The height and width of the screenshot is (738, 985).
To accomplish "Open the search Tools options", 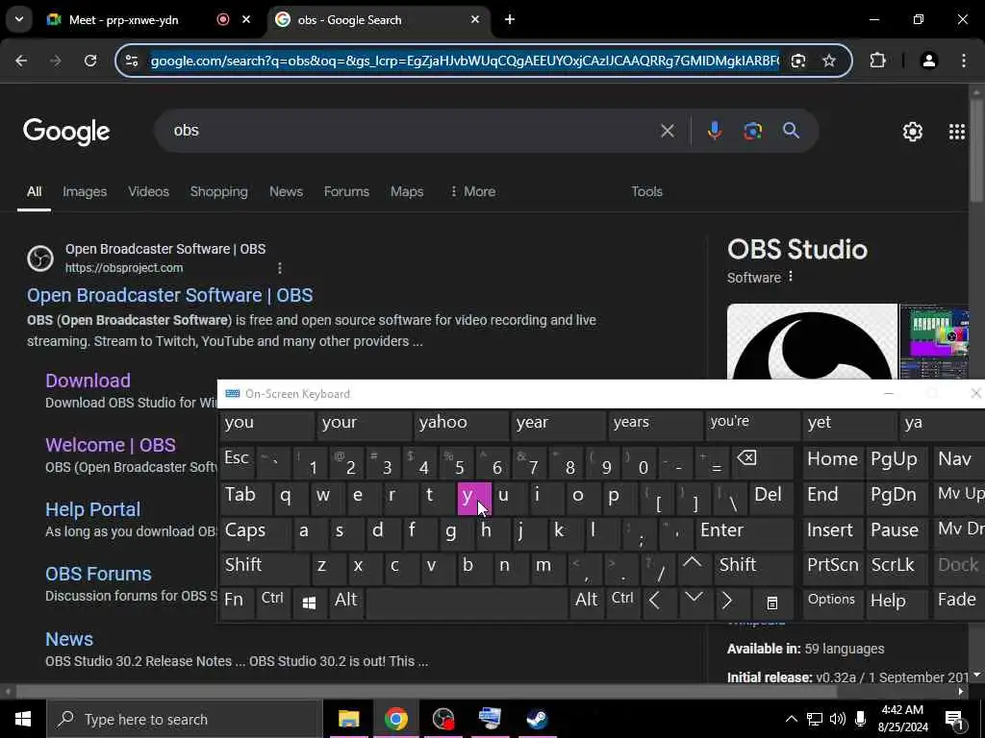I will tap(646, 191).
